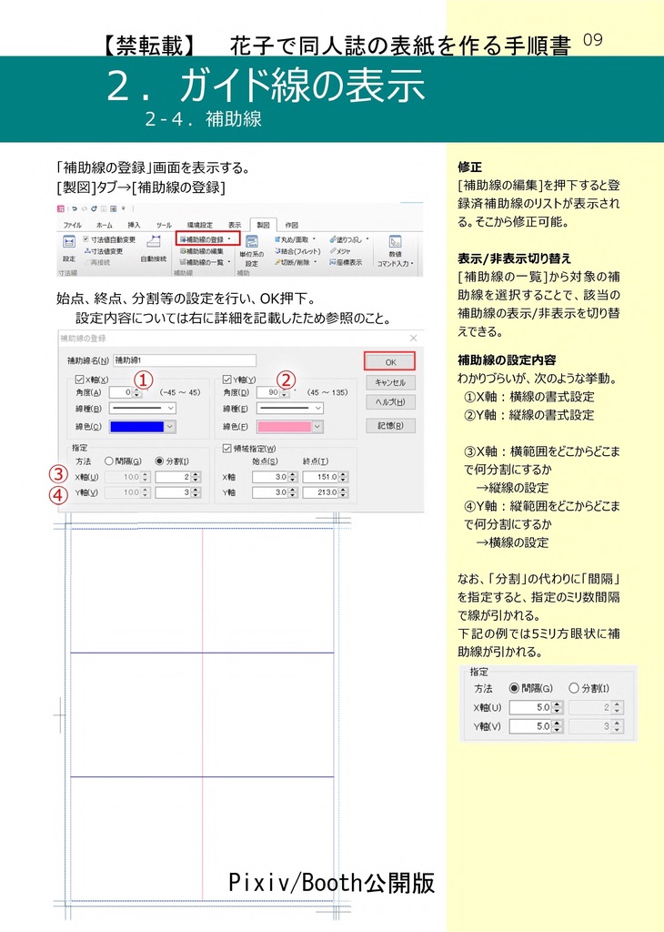The image size is (664, 932).
Task: Open the 丸め/面取 ribbon dropdown
Action: tap(315, 239)
